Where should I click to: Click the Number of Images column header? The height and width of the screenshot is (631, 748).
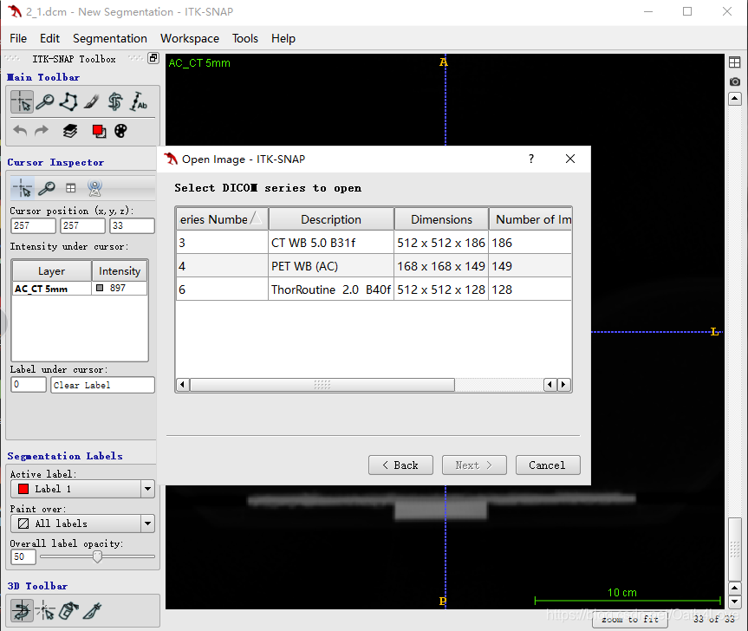530,219
